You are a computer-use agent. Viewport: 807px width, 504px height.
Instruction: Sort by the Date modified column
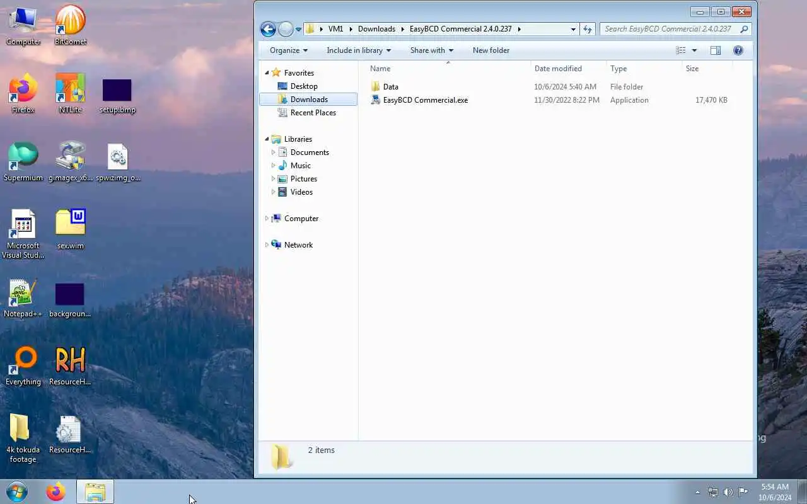[568, 69]
